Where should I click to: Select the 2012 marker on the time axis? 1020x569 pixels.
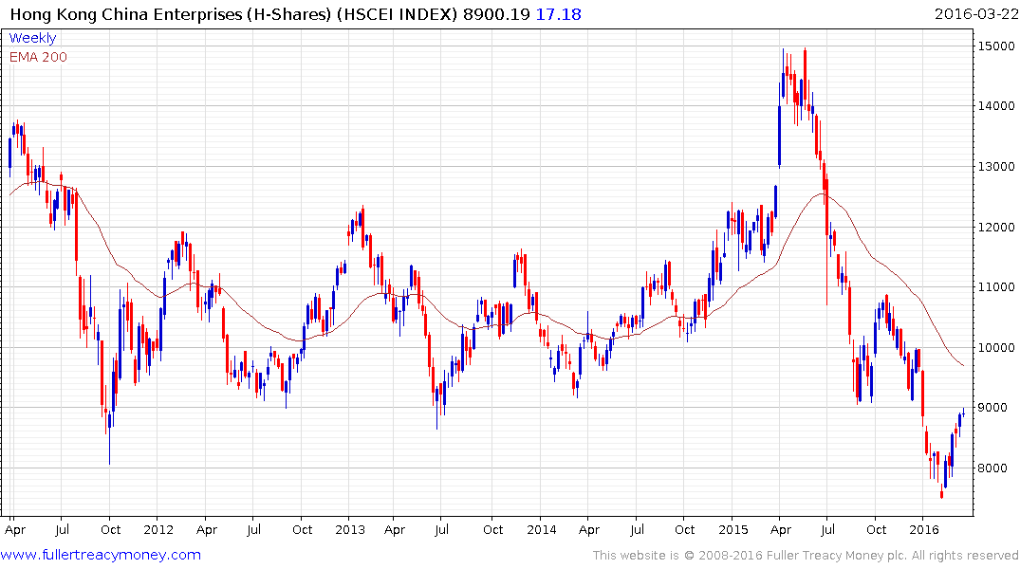point(158,529)
